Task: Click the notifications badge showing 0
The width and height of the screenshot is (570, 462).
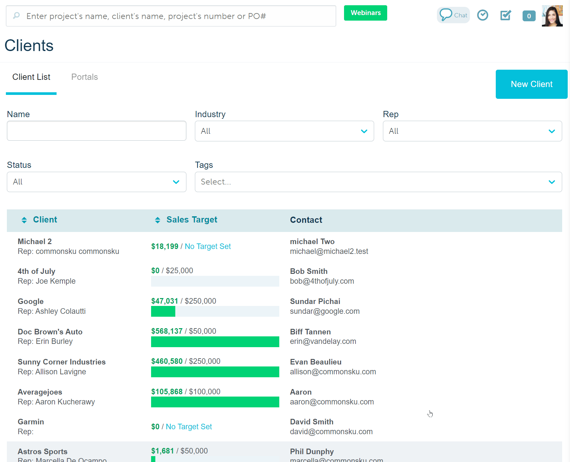Action: 529,16
